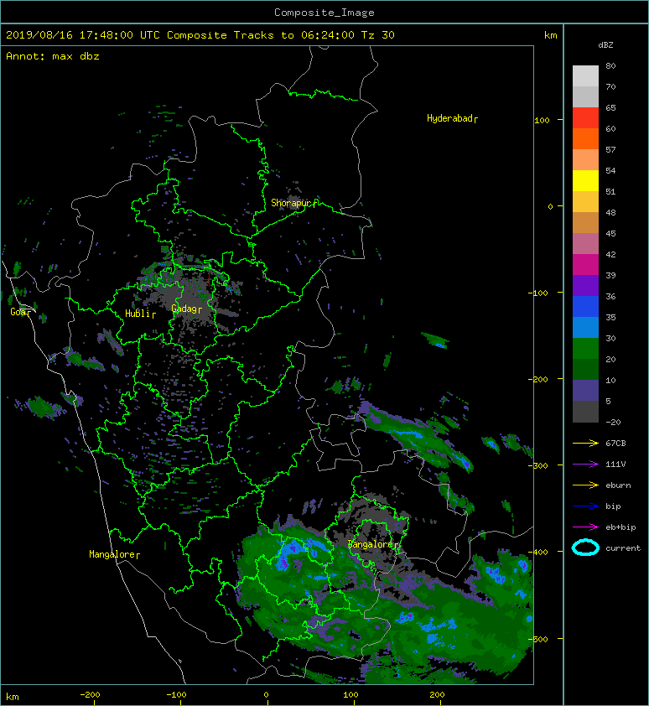Viewport: 649px width, 706px height.
Task: Select the Hyderabad city label
Action: click(452, 118)
